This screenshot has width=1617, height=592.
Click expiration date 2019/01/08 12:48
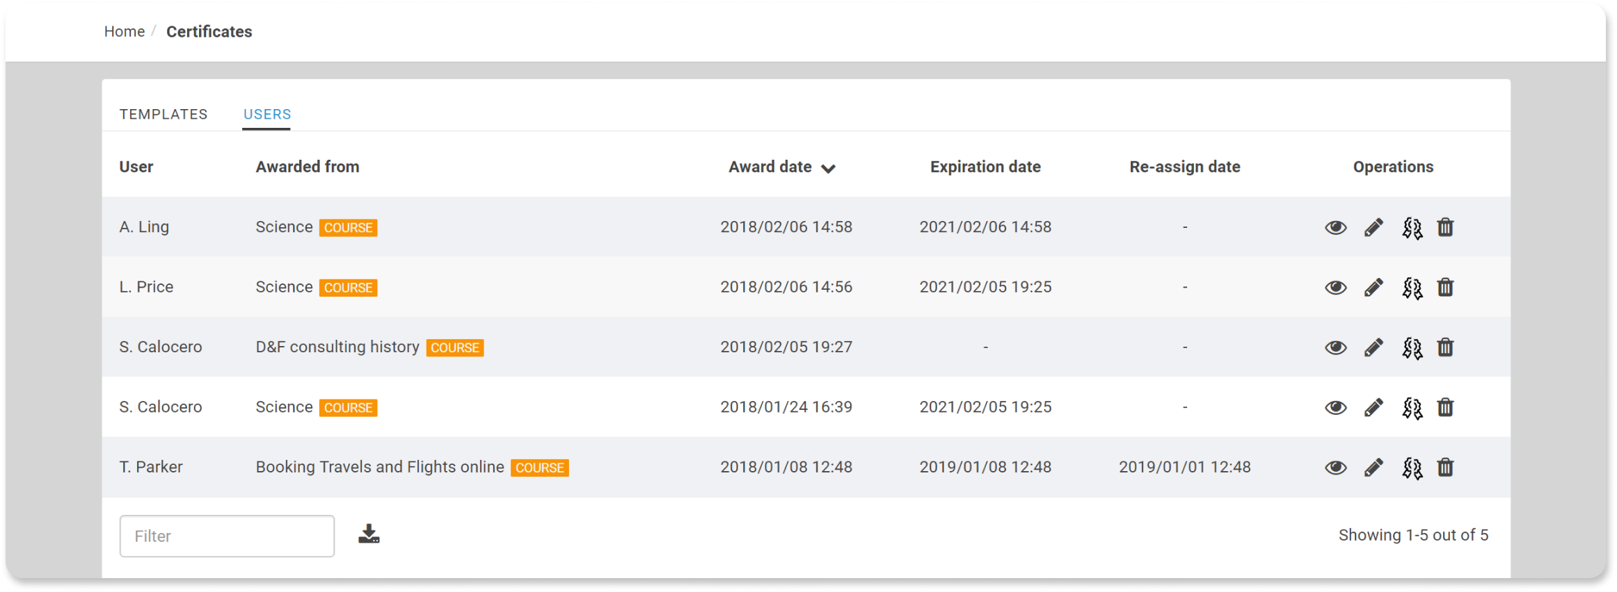[x=985, y=467]
